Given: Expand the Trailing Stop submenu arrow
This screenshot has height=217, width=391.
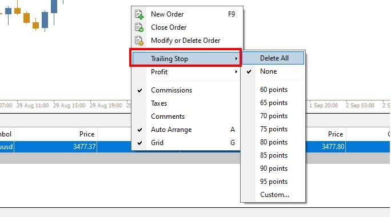Looking at the screenshot, I should (x=236, y=59).
